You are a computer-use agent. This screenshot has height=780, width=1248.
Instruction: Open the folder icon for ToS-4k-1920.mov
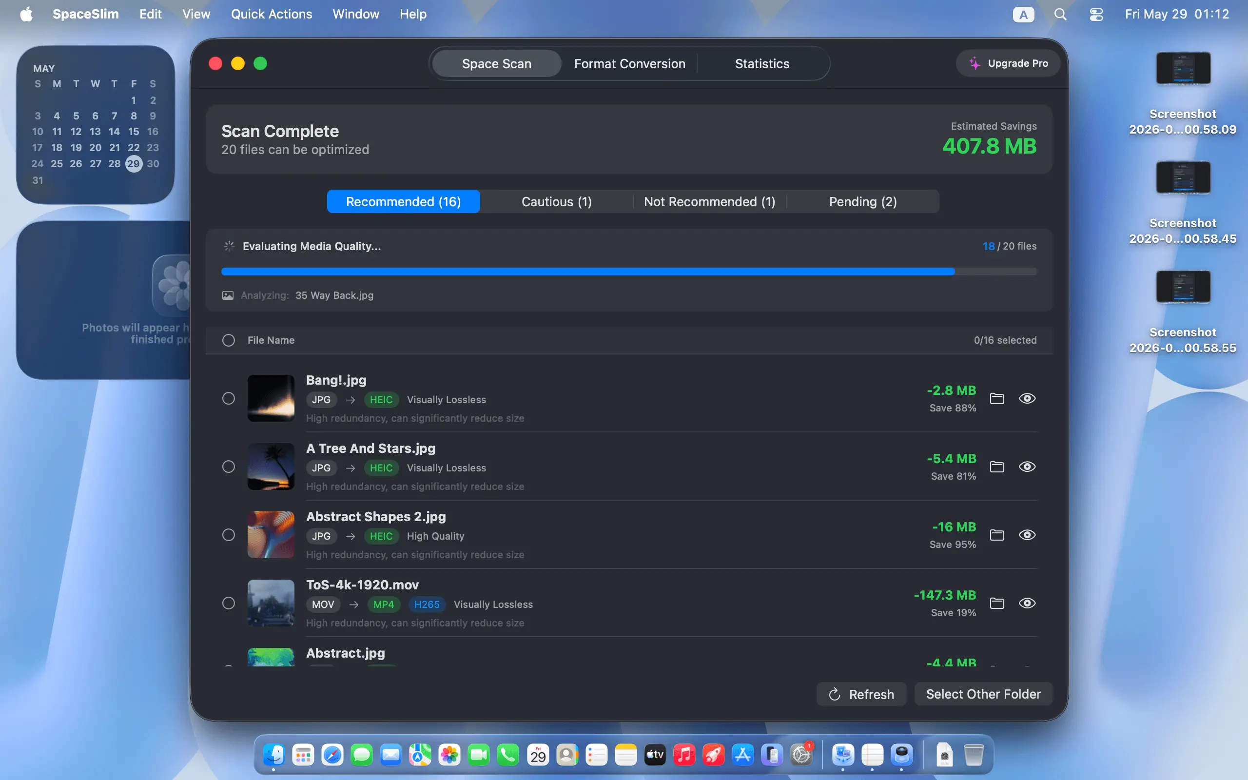tap(997, 603)
